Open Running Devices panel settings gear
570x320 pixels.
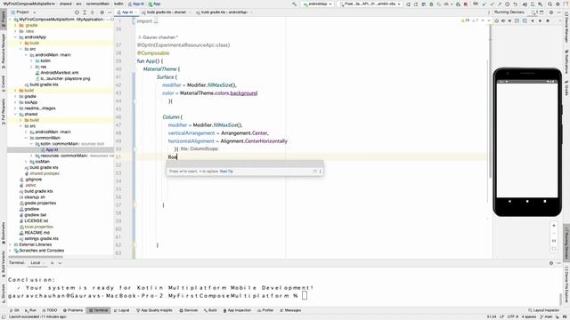click(551, 12)
